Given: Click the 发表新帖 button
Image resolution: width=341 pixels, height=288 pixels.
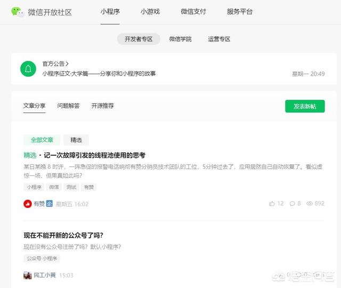Looking at the screenshot, I should [x=305, y=106].
